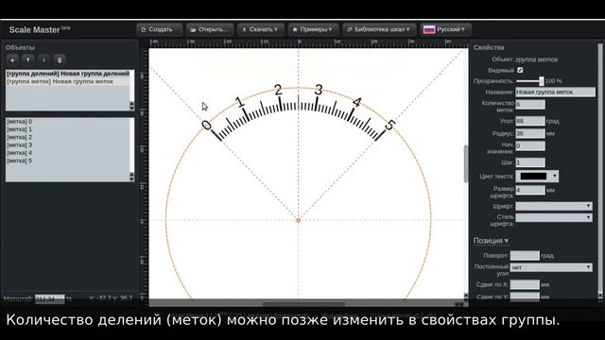Click the label 3 on the scale

319,91
